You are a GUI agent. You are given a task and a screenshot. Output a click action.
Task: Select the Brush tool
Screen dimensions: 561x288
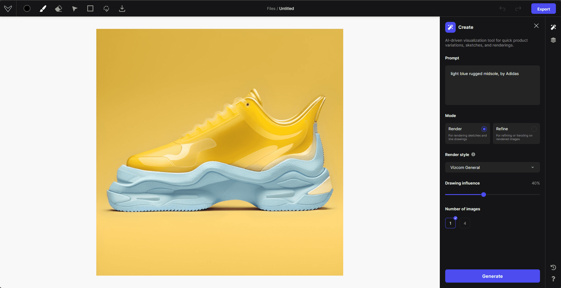coord(43,8)
